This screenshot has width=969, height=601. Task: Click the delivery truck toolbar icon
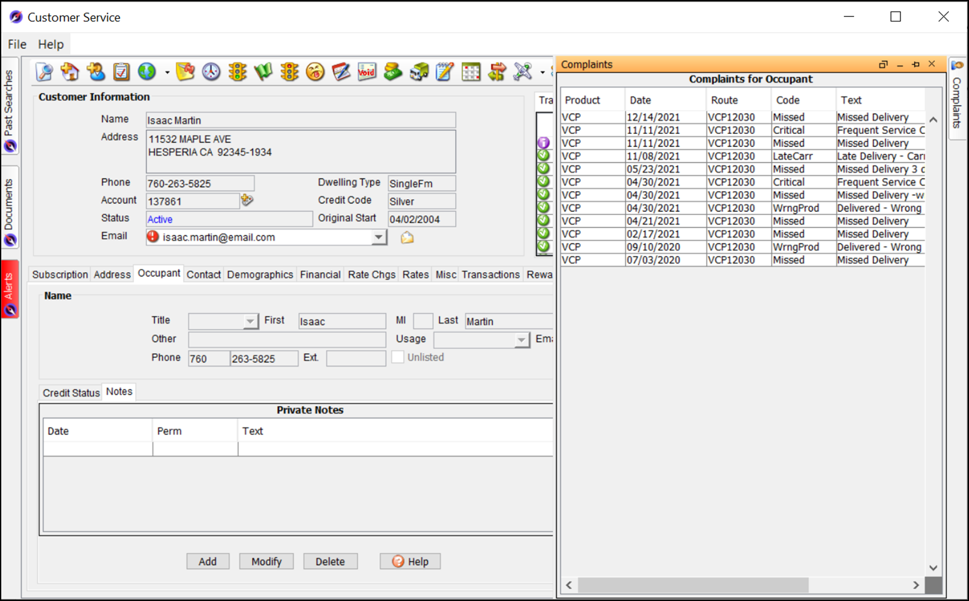pos(419,72)
